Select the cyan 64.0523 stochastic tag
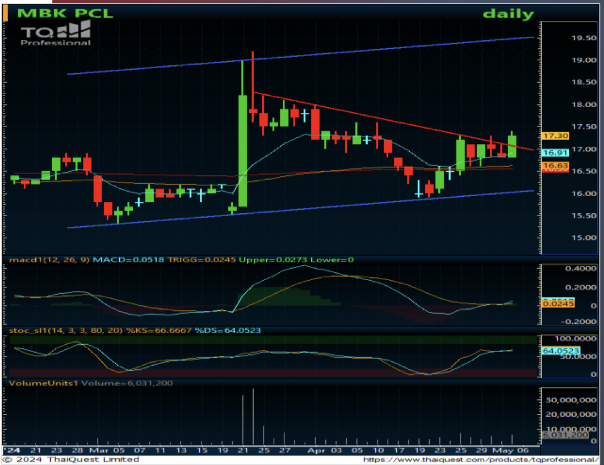604x465 pixels. pos(561,350)
